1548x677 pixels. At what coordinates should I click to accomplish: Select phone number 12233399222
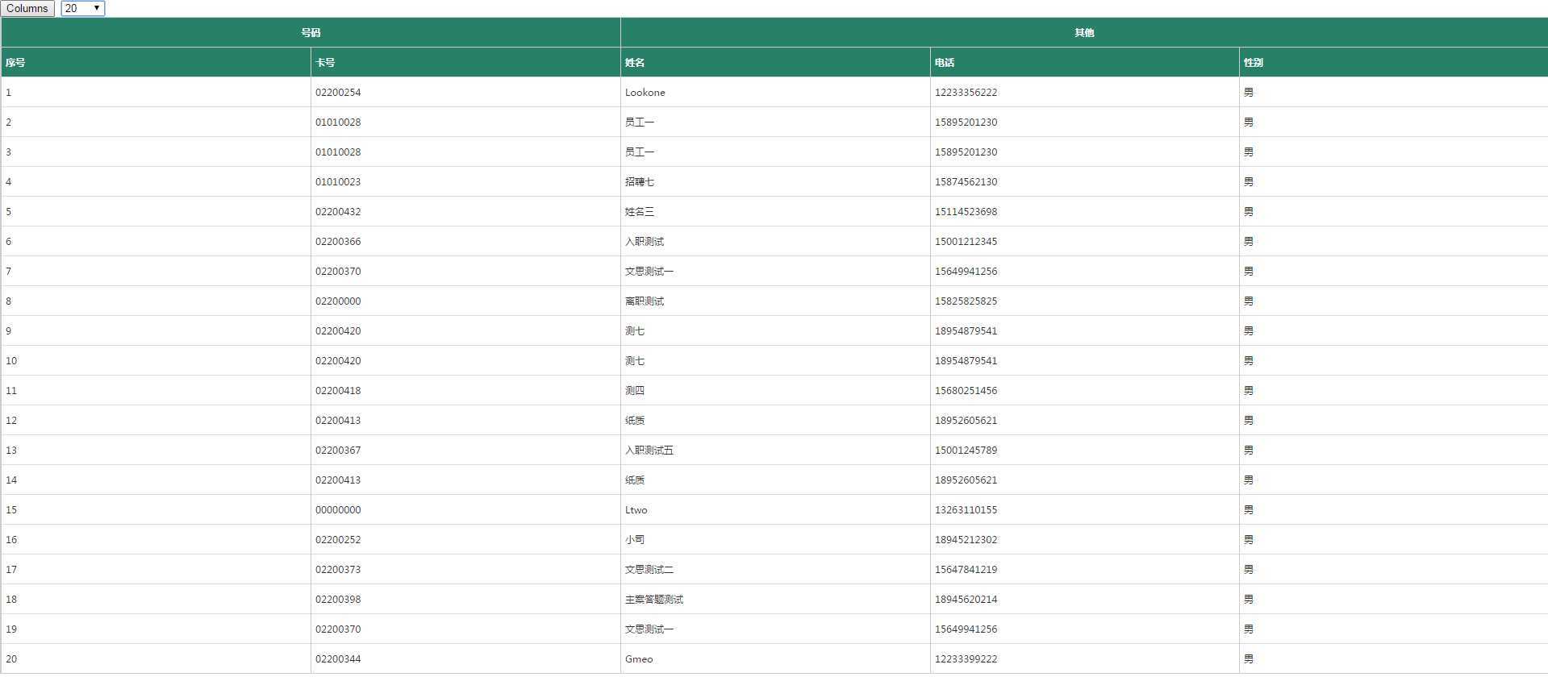point(966,659)
